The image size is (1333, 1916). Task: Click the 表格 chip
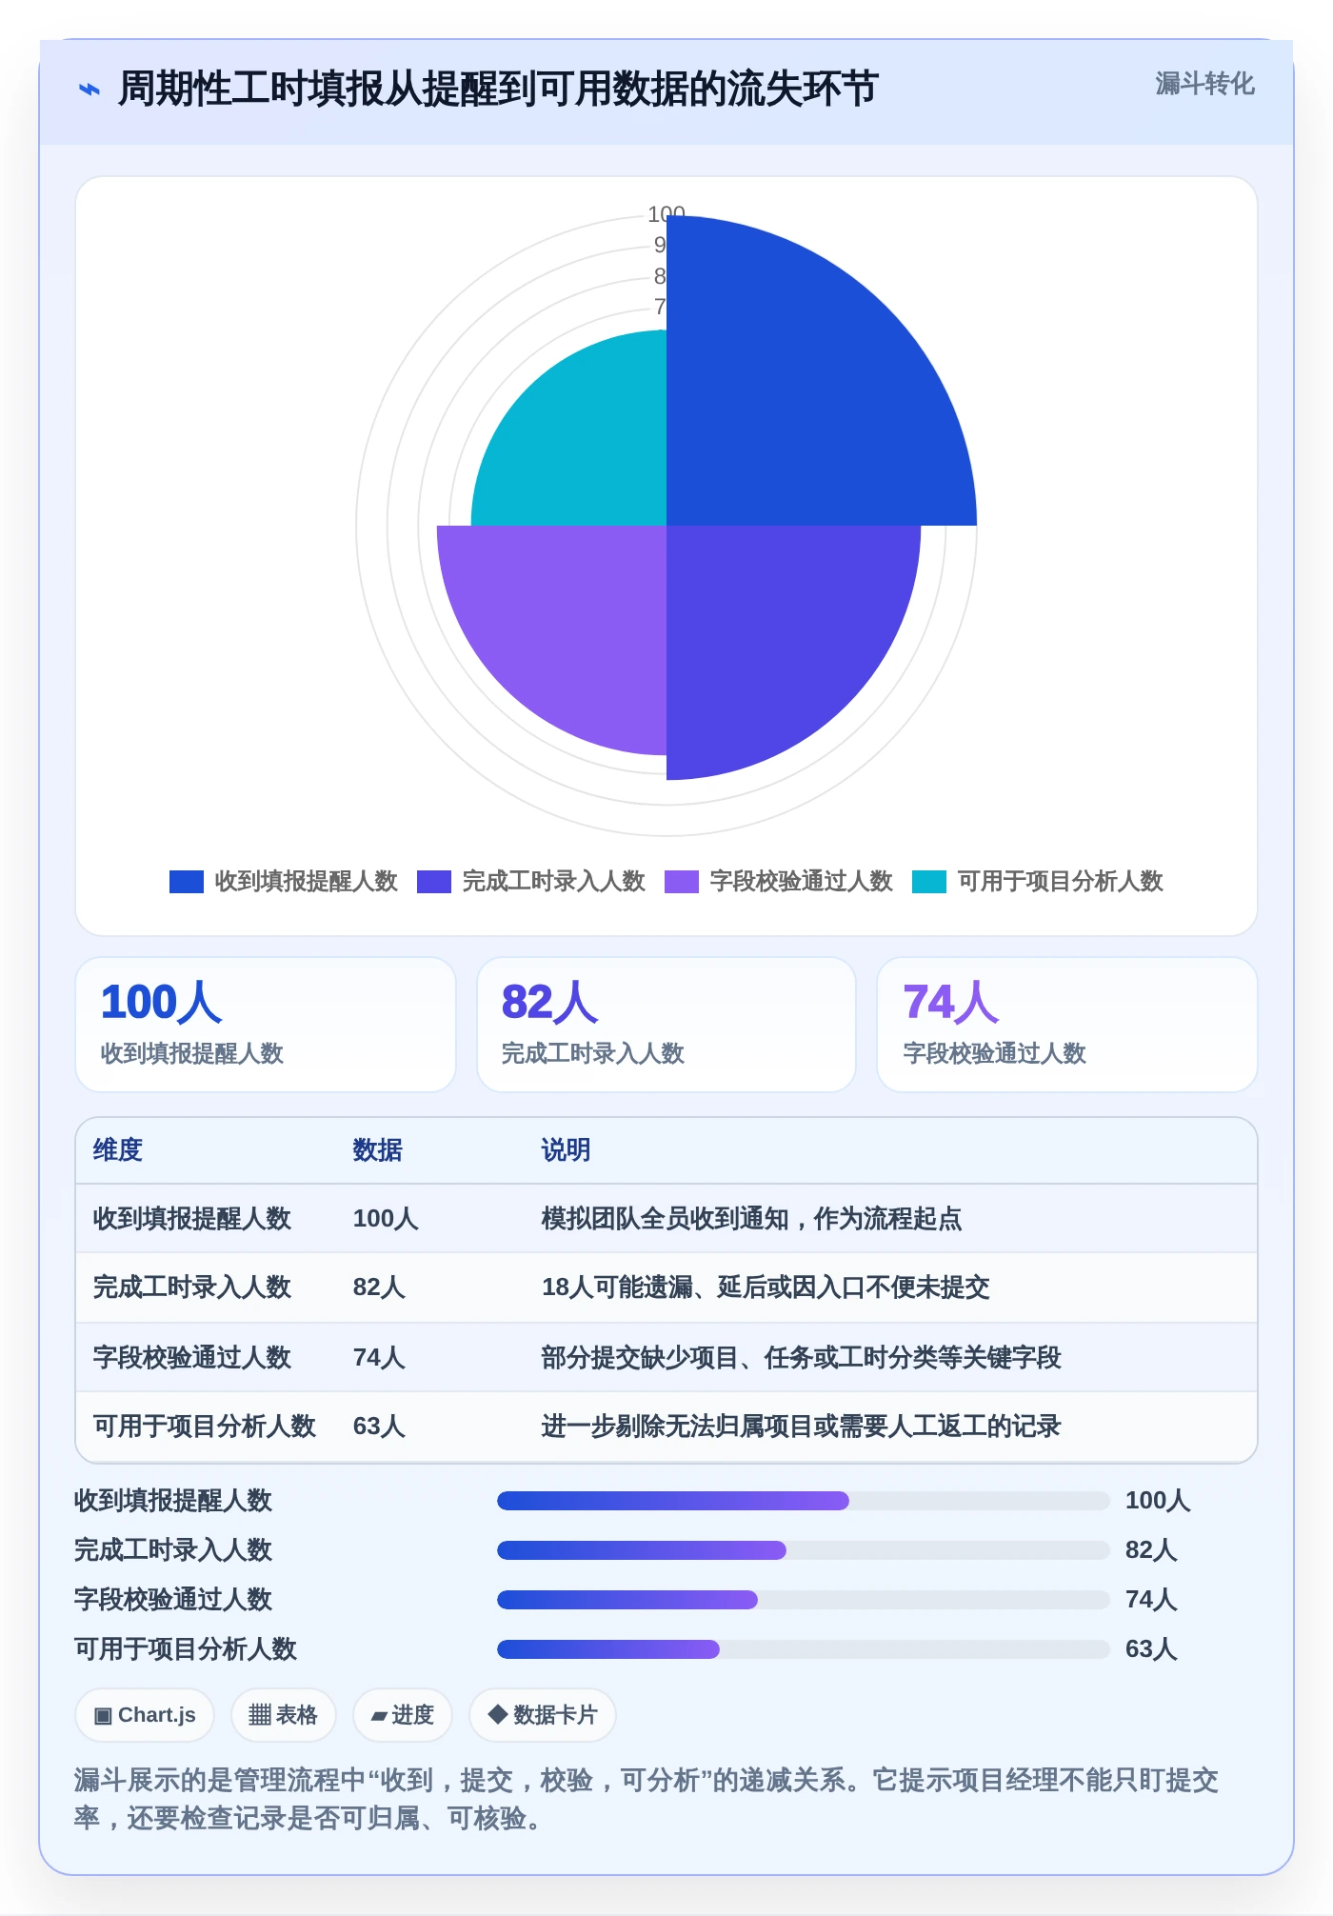283,1715
